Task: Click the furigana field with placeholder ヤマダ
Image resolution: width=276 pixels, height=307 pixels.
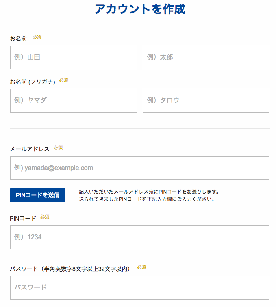Action: (74, 101)
